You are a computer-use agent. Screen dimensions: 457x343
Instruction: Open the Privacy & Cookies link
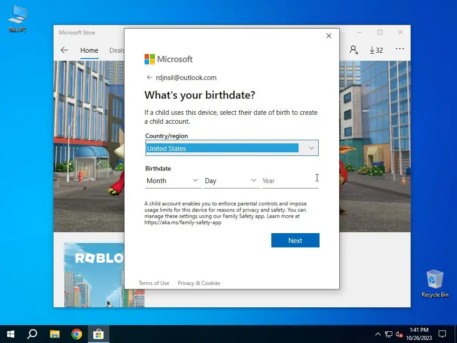(x=199, y=283)
